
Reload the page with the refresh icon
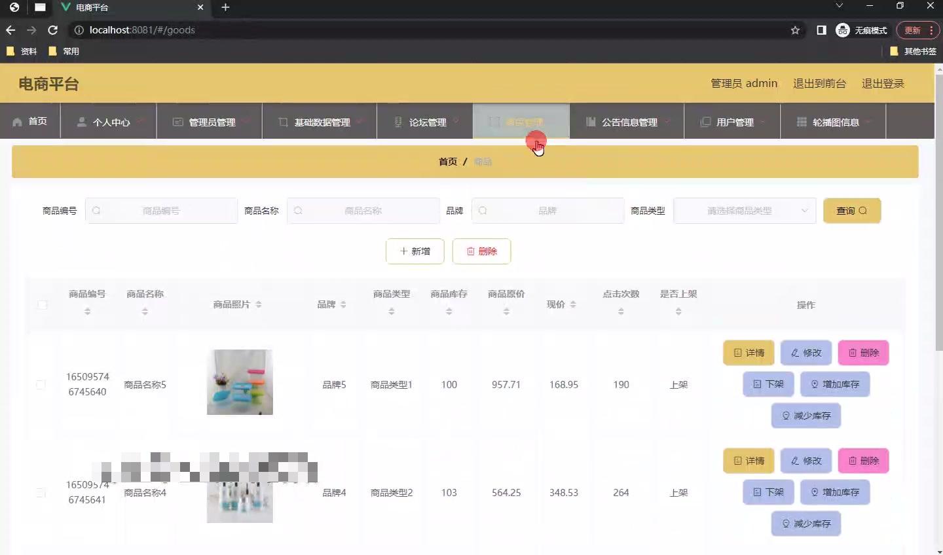(53, 30)
